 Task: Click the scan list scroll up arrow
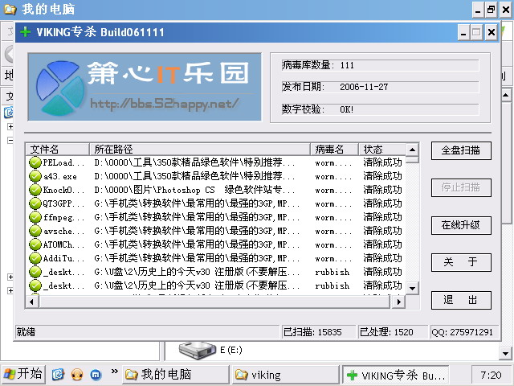point(412,150)
